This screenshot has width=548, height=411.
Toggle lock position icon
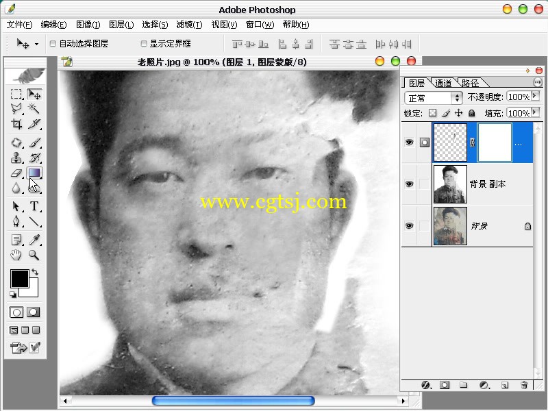[458, 113]
